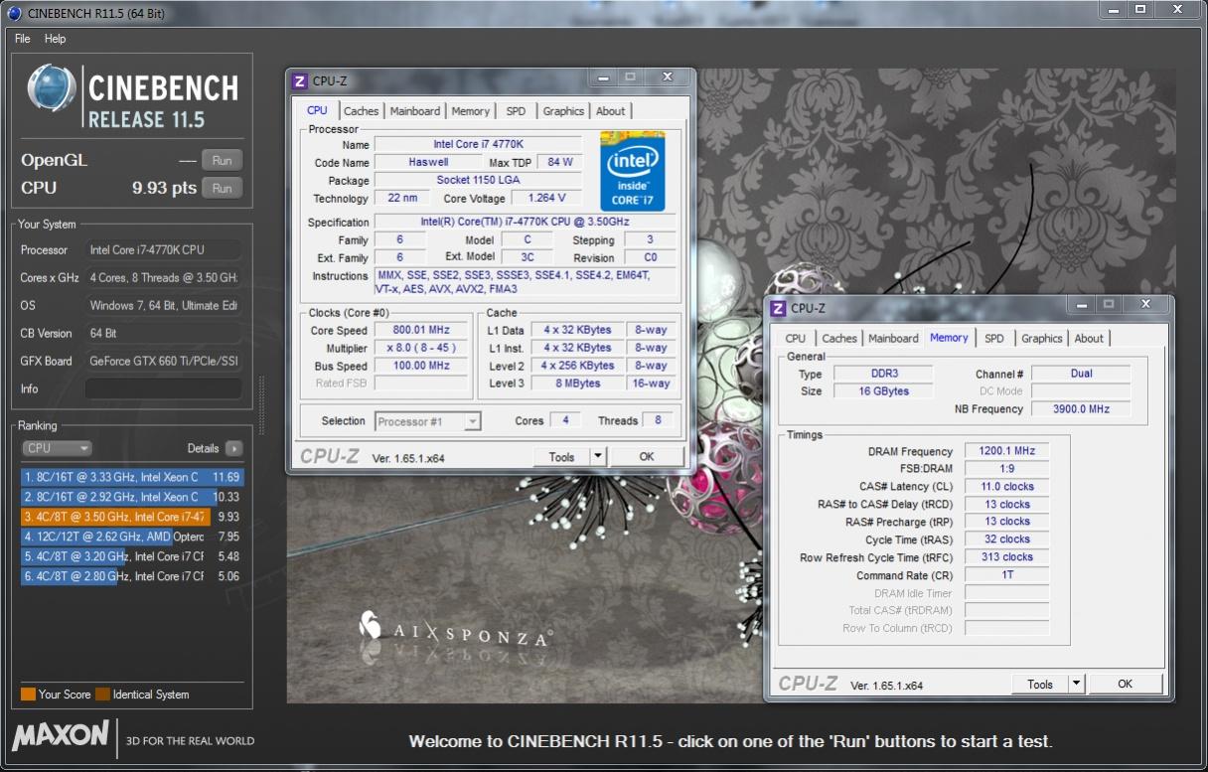Click the brown Identical System legend swatch
1208x772 pixels.
[x=102, y=695]
